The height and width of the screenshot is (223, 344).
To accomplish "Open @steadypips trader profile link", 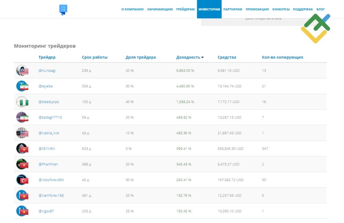I will click(49, 102).
